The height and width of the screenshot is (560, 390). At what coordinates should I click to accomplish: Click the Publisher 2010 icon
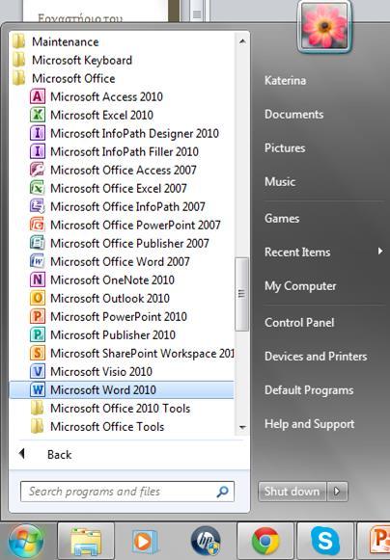[38, 335]
